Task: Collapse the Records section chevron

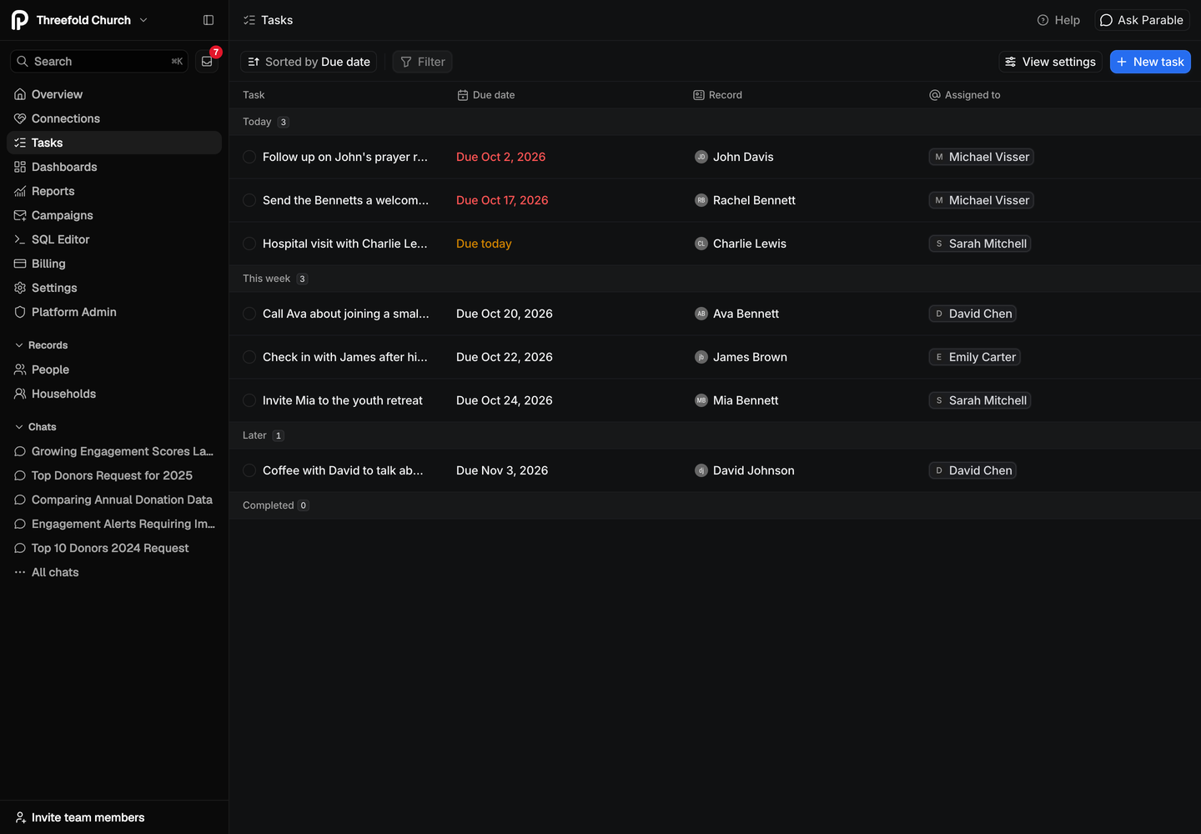Action: [19, 345]
